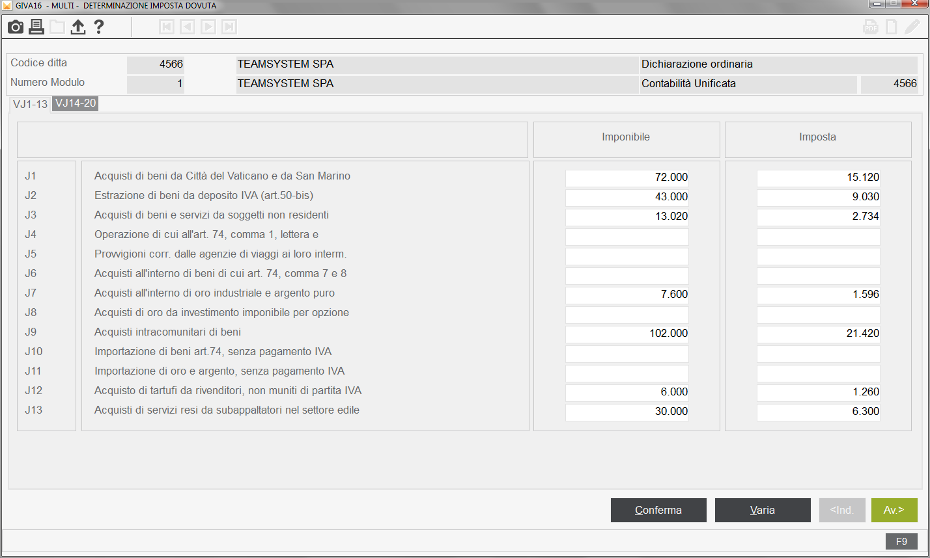Click the empty J4 Imponibile field

coord(627,236)
